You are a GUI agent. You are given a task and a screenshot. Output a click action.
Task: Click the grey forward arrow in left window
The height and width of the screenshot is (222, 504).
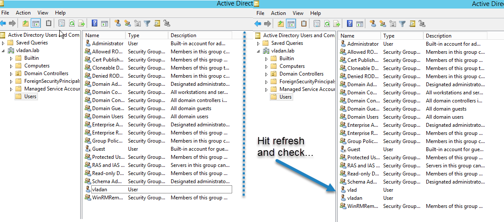(x=12, y=23)
